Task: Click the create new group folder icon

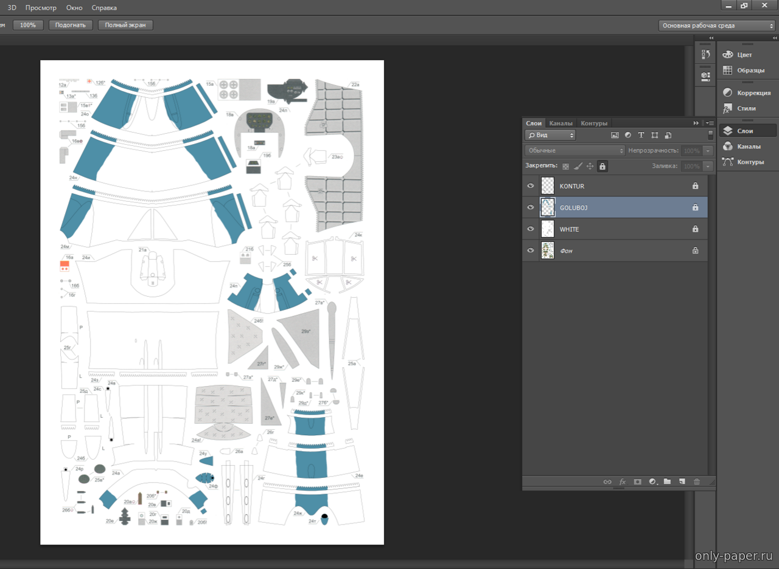Action: tap(667, 481)
